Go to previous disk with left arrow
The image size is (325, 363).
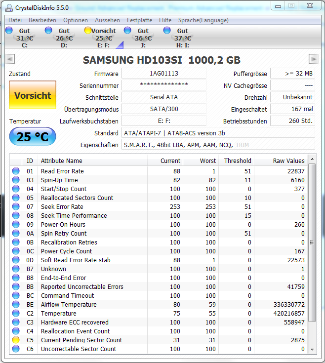coord(10,59)
